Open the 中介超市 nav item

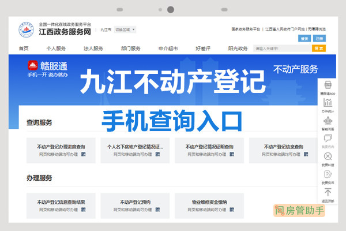tap(168, 49)
